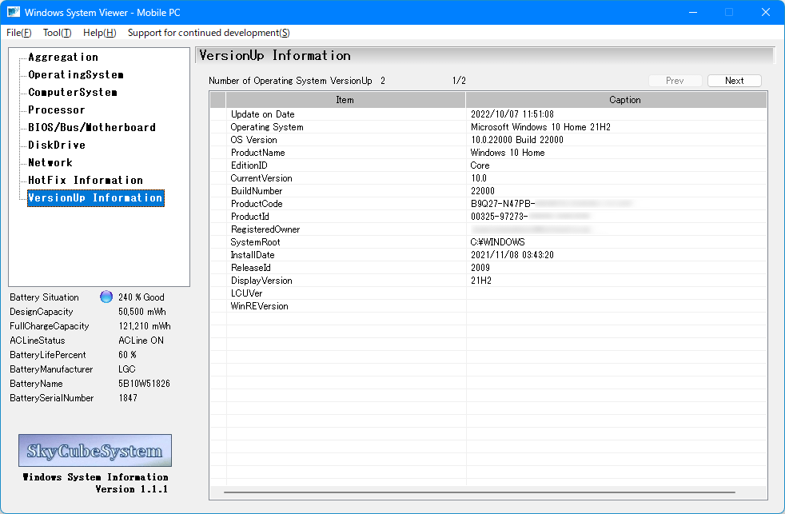
Task: Open the Tool(T) menu
Action: click(x=57, y=33)
